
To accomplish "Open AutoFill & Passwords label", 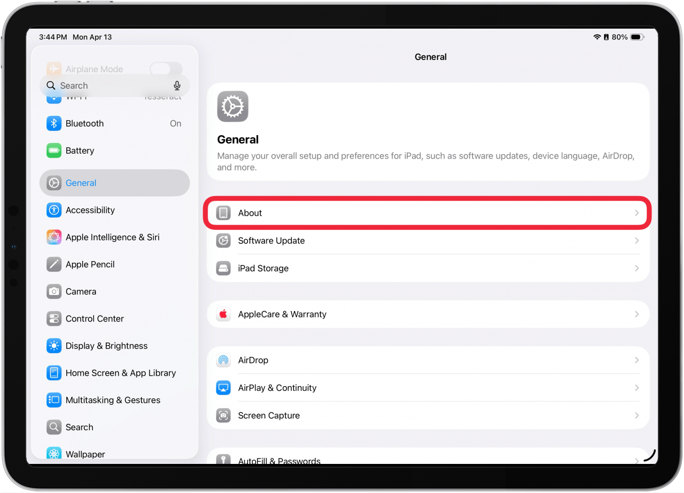I will click(280, 461).
